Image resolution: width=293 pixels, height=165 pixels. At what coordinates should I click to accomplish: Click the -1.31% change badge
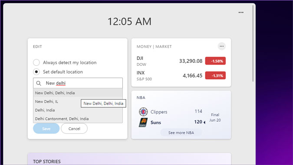coord(215,75)
